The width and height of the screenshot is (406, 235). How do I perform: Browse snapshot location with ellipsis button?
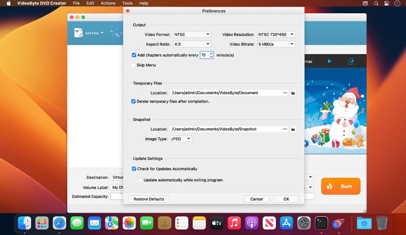pos(285,129)
